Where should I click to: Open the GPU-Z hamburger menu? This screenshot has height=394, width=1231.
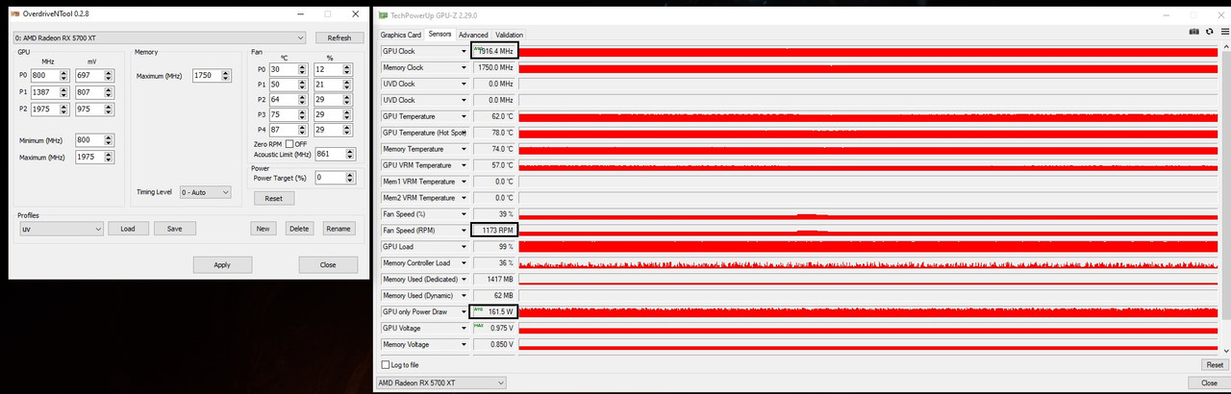(x=1224, y=32)
